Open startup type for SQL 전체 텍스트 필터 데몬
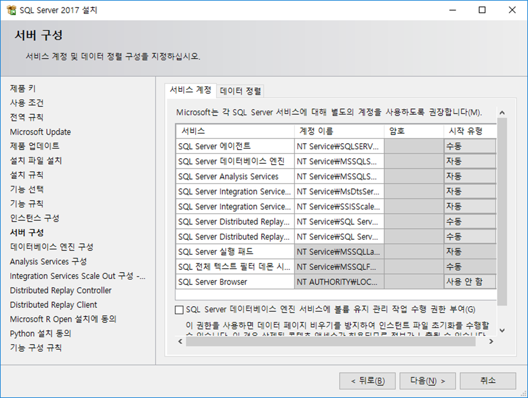The width and height of the screenshot is (528, 398). (x=470, y=267)
